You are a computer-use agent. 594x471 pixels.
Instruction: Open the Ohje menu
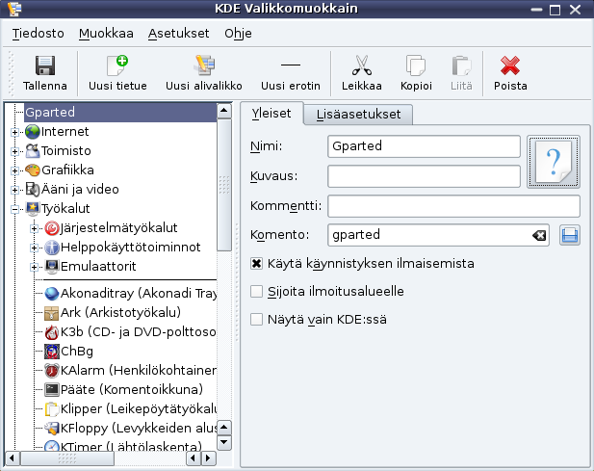click(238, 34)
